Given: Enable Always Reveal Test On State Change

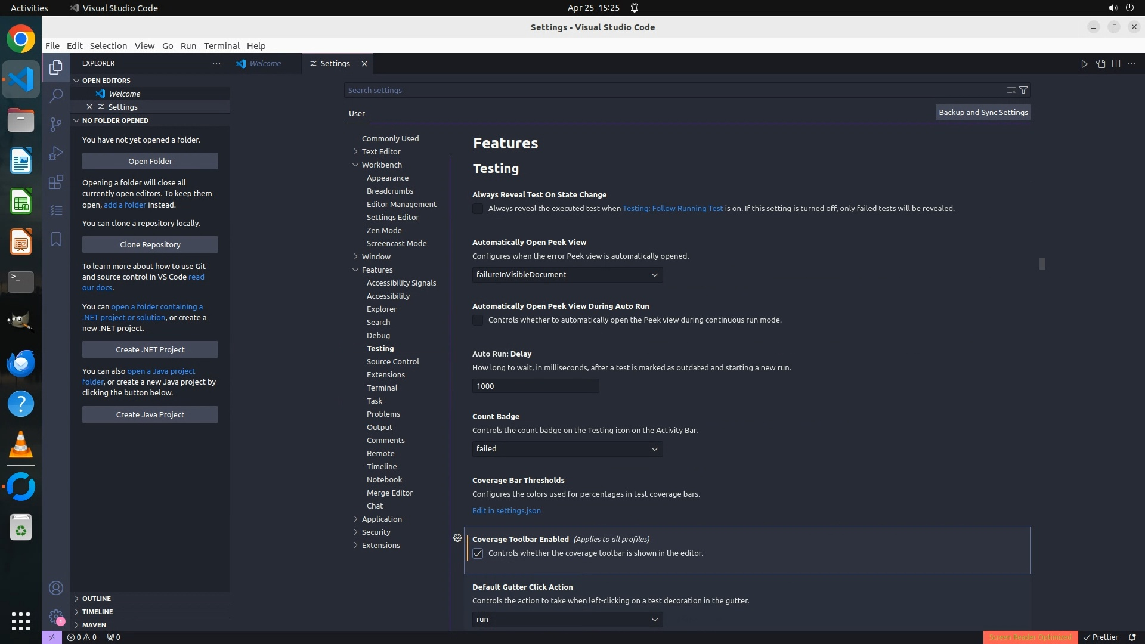Looking at the screenshot, I should (478, 209).
